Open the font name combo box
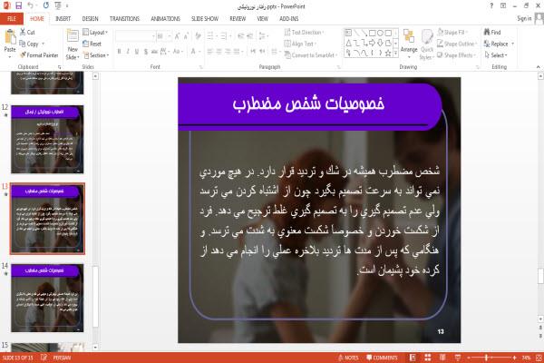This screenshot has height=363, width=544. pyautogui.click(x=135, y=36)
